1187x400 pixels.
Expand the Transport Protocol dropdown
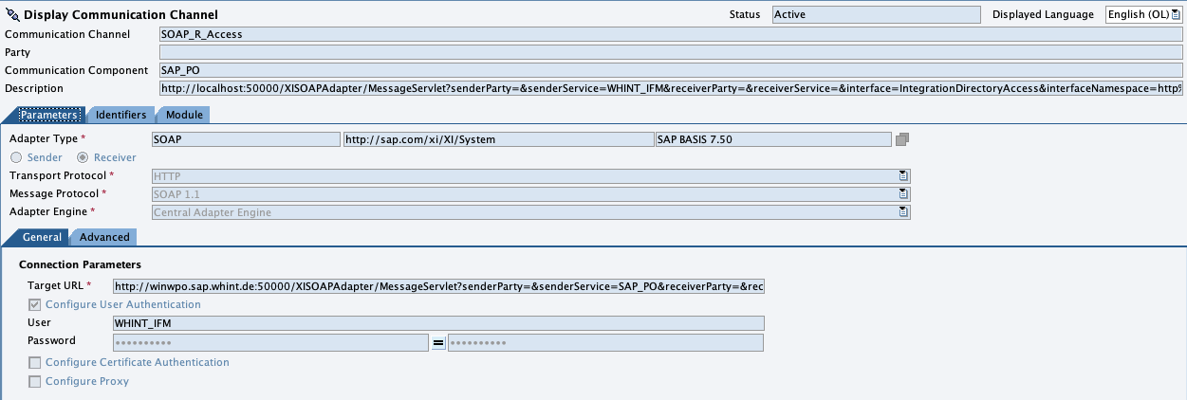click(903, 175)
